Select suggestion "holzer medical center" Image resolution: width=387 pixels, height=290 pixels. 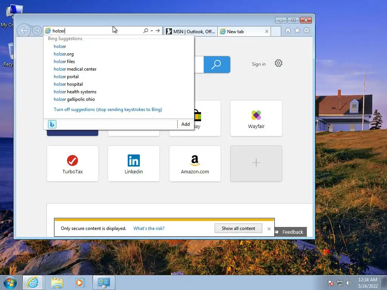(x=118, y=69)
